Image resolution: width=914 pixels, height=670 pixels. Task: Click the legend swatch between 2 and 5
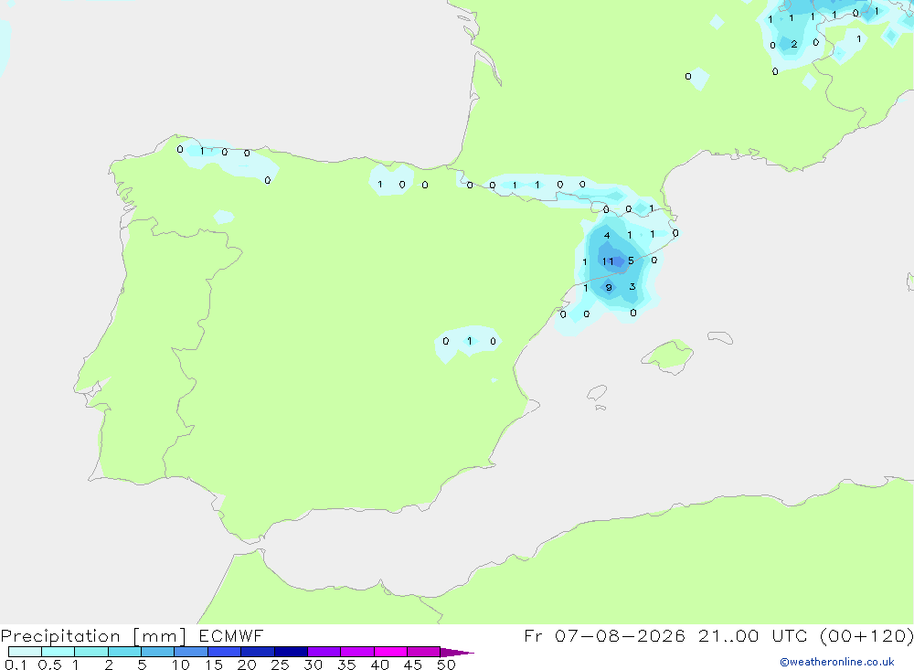click(x=124, y=652)
